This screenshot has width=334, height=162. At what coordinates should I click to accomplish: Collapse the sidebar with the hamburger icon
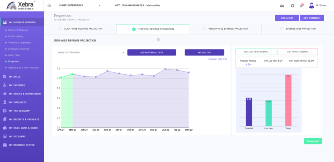pos(49,6)
